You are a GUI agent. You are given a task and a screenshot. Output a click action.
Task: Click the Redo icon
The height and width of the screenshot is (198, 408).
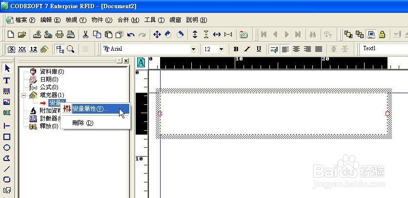coord(142,35)
